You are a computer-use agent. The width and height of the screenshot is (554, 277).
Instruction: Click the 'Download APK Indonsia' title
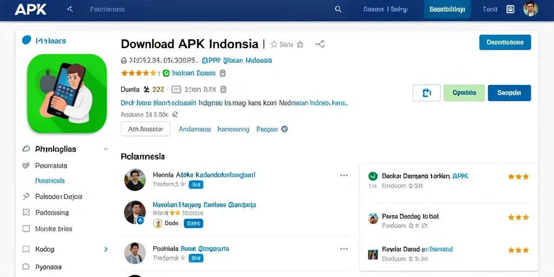pos(189,44)
